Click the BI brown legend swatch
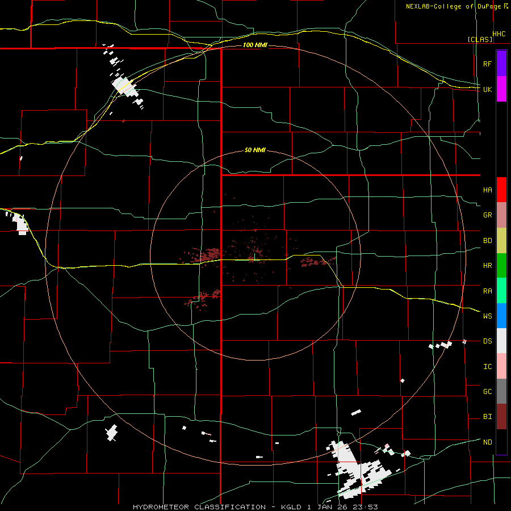This screenshot has width=511, height=511. pyautogui.click(x=501, y=417)
